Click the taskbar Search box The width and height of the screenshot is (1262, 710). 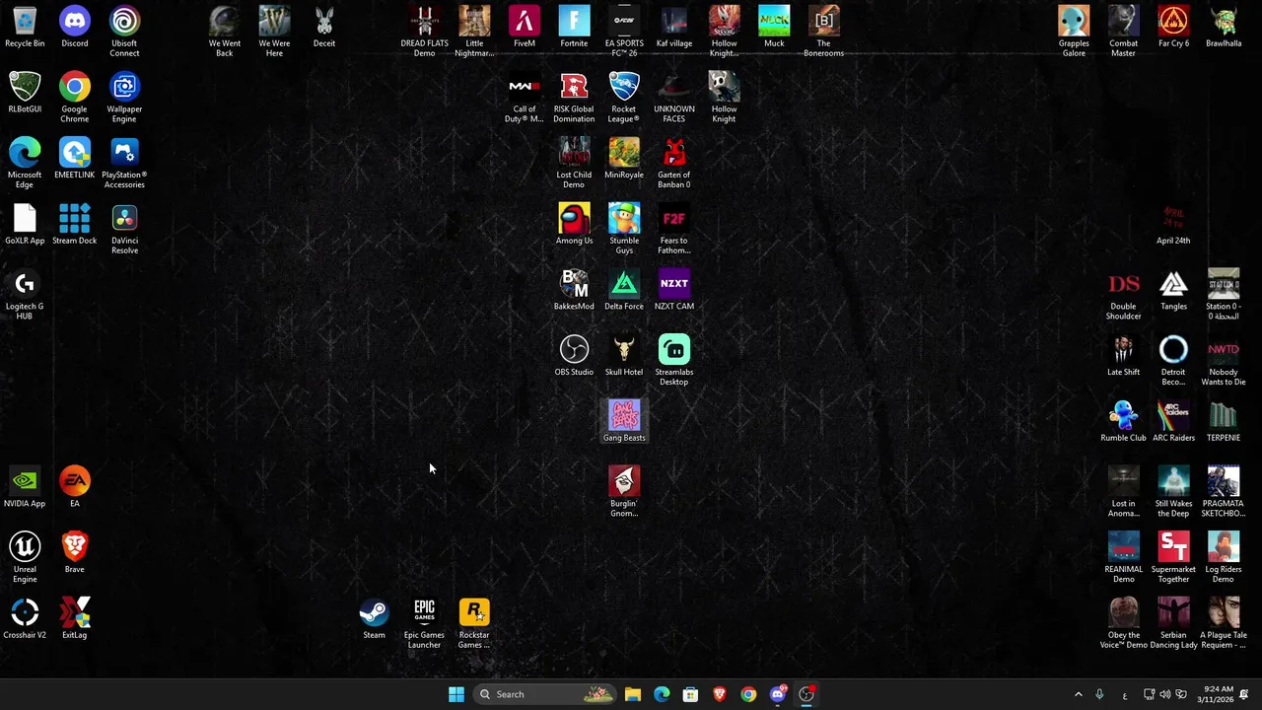pos(544,694)
